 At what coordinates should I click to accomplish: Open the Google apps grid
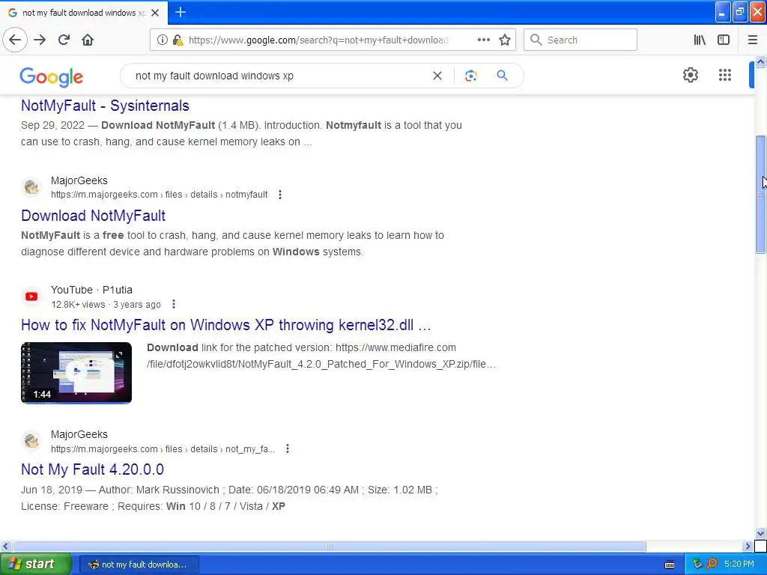click(725, 75)
